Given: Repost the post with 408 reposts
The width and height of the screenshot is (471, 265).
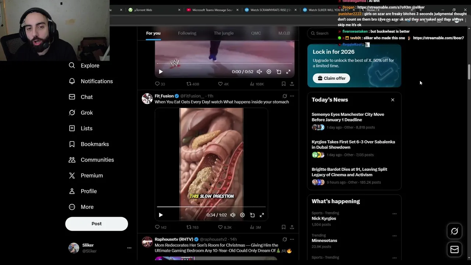Looking at the screenshot, I should coord(193,84).
